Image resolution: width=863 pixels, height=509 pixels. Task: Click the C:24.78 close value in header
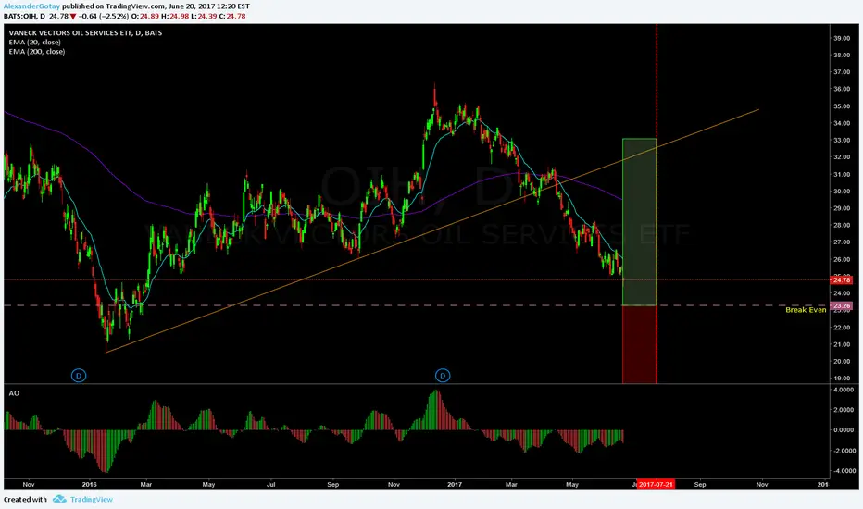pyautogui.click(x=232, y=16)
